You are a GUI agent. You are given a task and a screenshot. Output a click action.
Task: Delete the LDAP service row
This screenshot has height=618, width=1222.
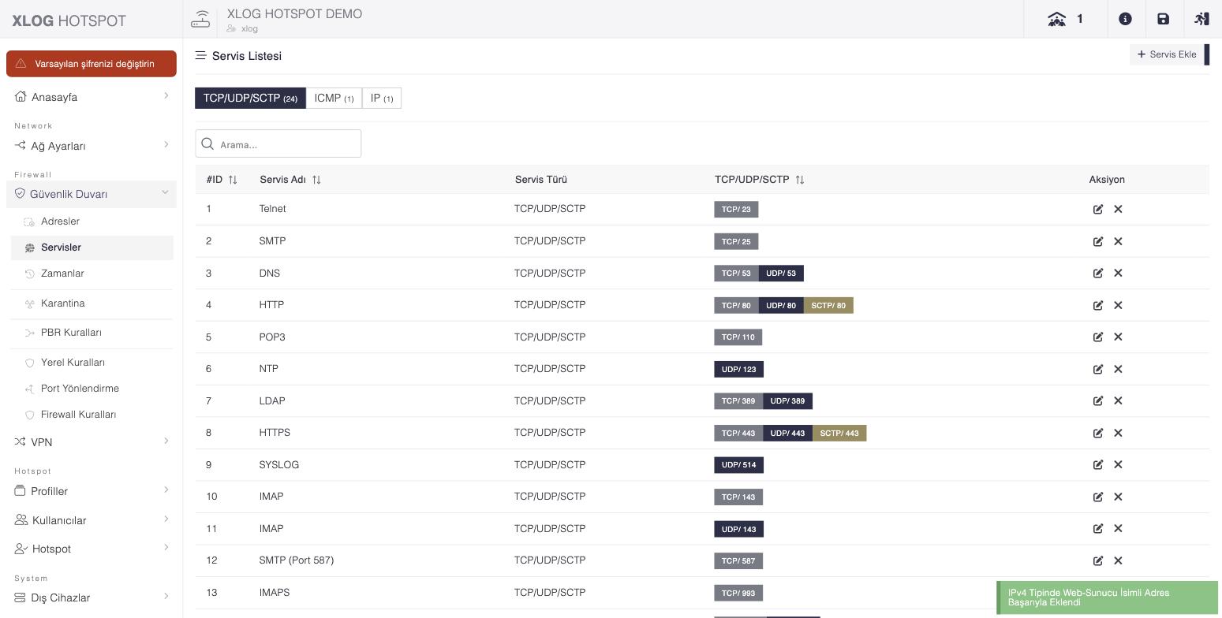tap(1118, 400)
